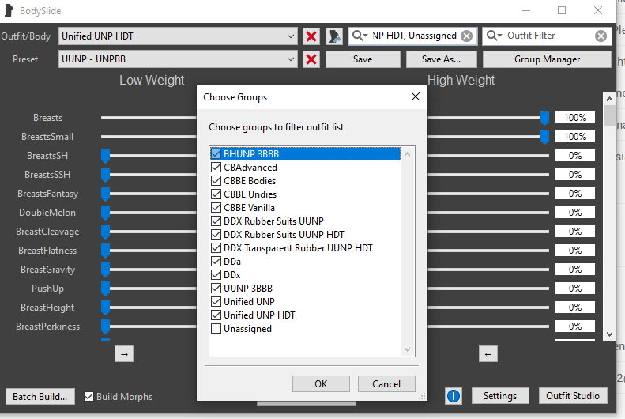Viewport: 625px width, 419px height.
Task: Click the BodySlide title bar app icon
Action: 9,11
